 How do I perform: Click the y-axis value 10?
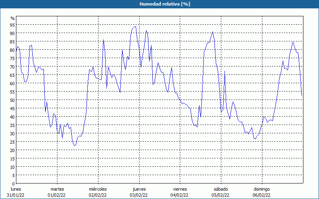pos(12,167)
